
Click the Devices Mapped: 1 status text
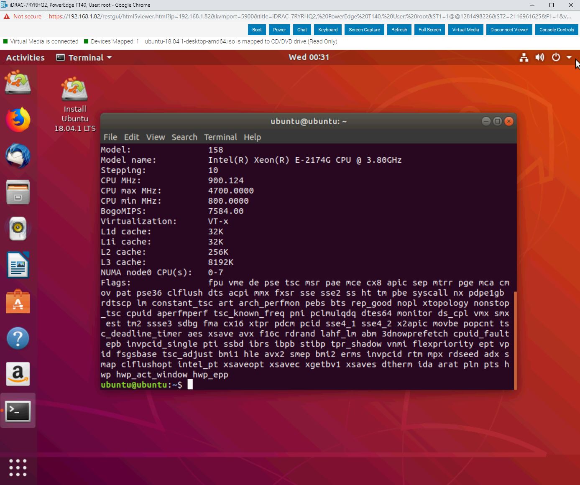(111, 41)
